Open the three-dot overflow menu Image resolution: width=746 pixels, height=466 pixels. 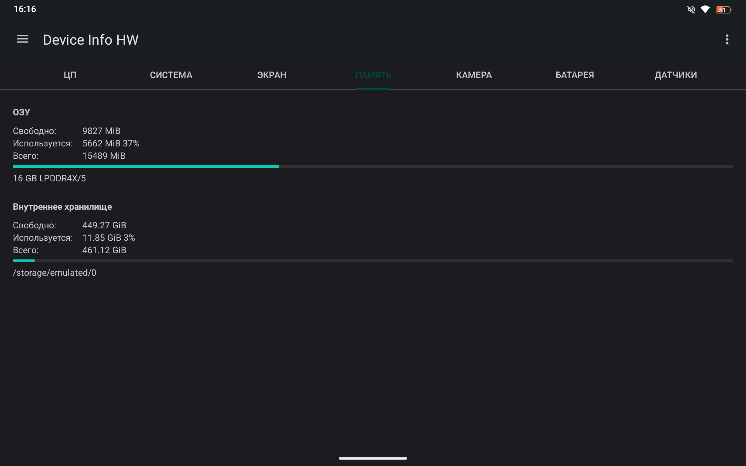[x=727, y=40]
